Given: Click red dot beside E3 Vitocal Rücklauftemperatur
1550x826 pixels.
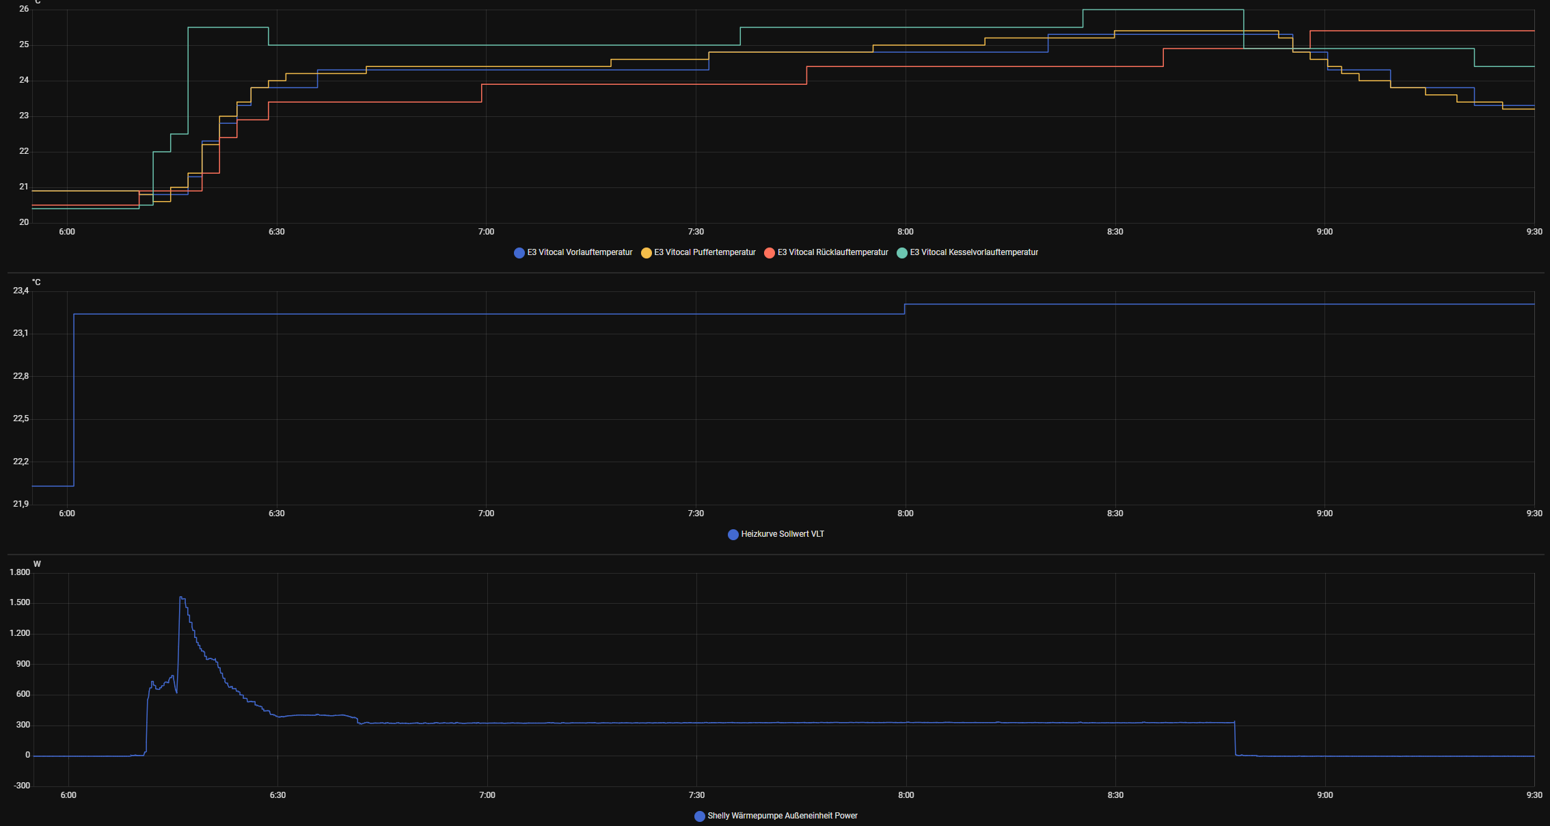Looking at the screenshot, I should 770,253.
